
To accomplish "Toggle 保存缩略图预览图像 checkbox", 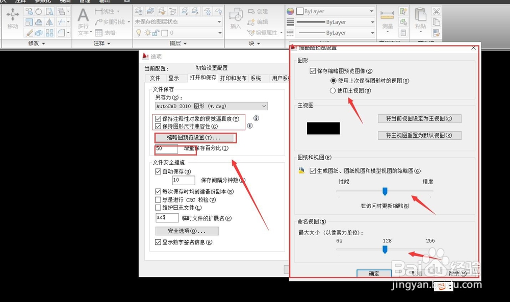I will click(x=313, y=71).
